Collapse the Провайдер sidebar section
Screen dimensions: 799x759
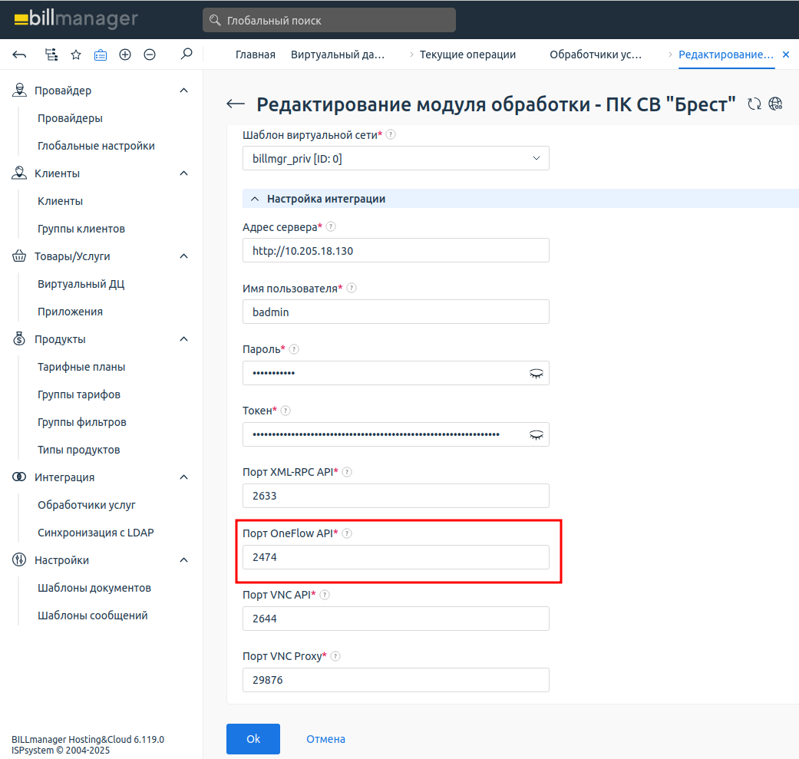tap(183, 91)
